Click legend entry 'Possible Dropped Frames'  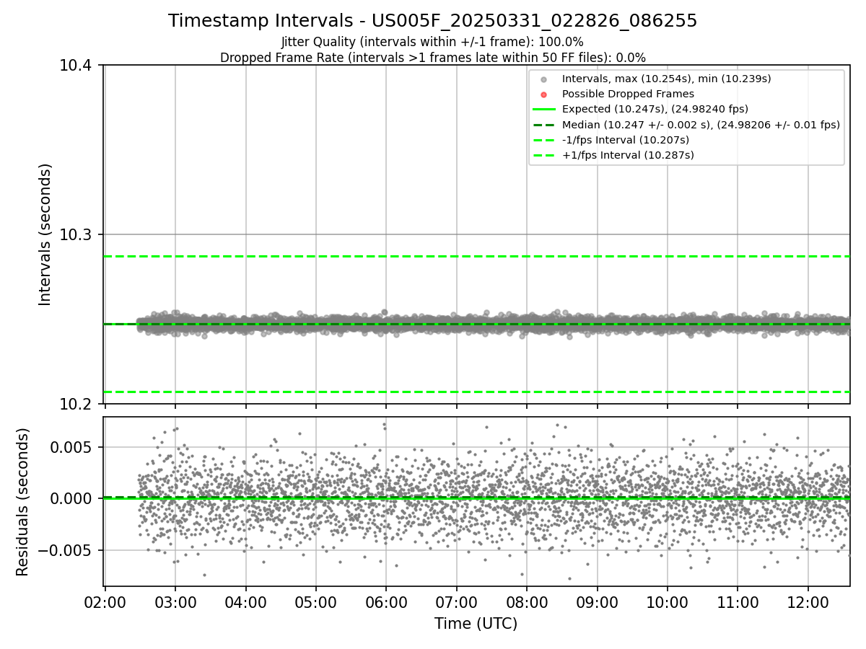[628, 94]
